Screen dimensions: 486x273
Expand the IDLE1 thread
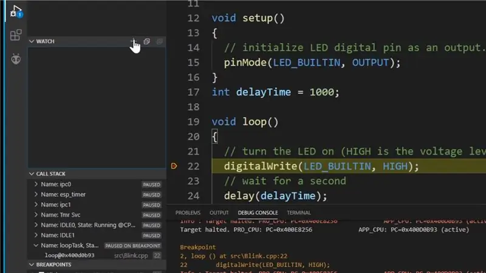[x=36, y=235]
